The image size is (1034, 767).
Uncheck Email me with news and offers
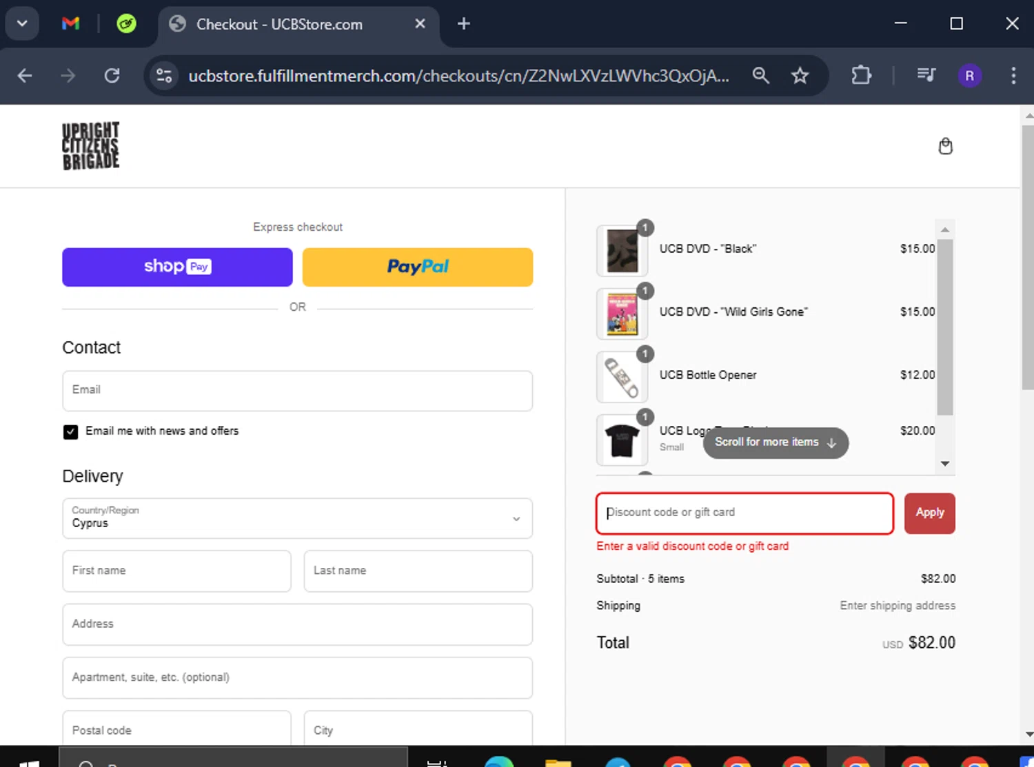(x=70, y=431)
